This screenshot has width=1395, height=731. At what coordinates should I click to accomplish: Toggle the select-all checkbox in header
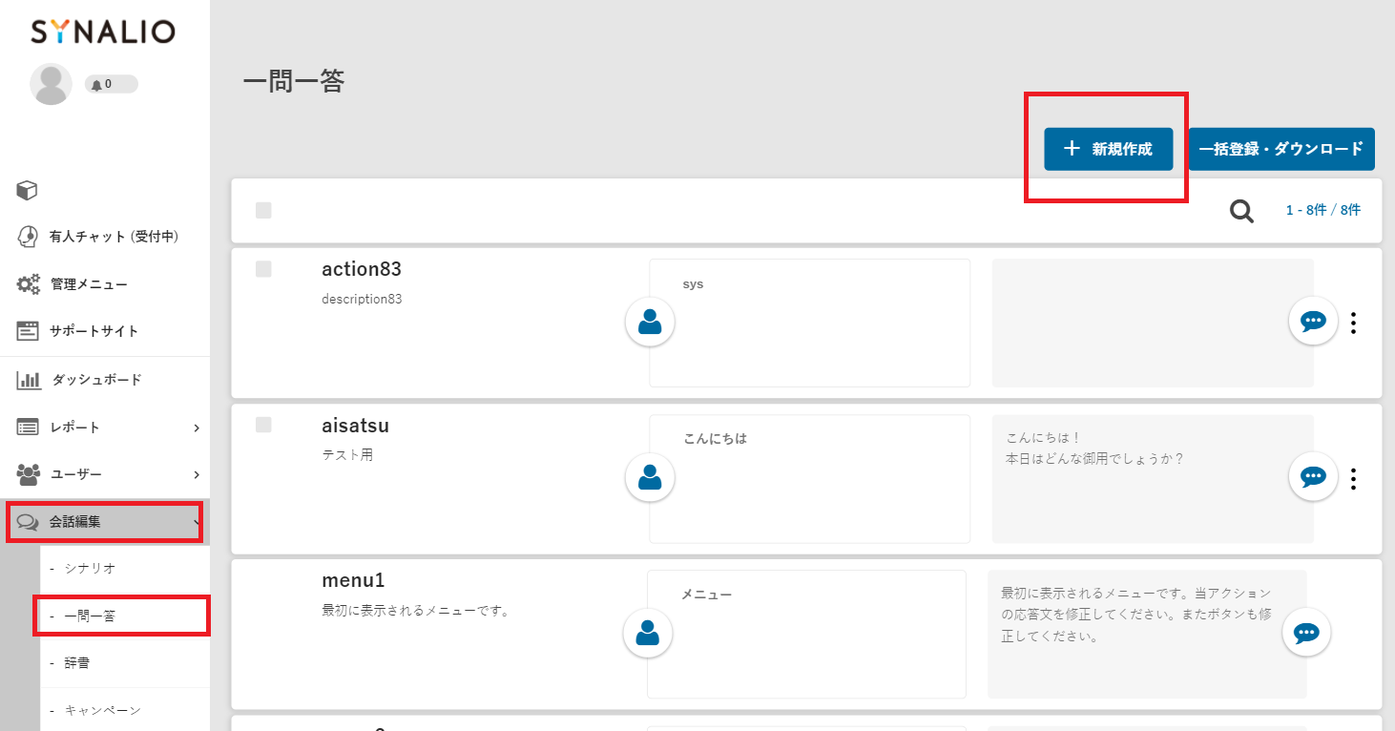pyautogui.click(x=263, y=210)
